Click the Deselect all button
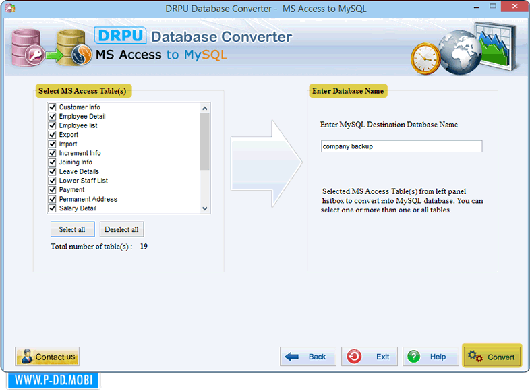 (x=121, y=229)
